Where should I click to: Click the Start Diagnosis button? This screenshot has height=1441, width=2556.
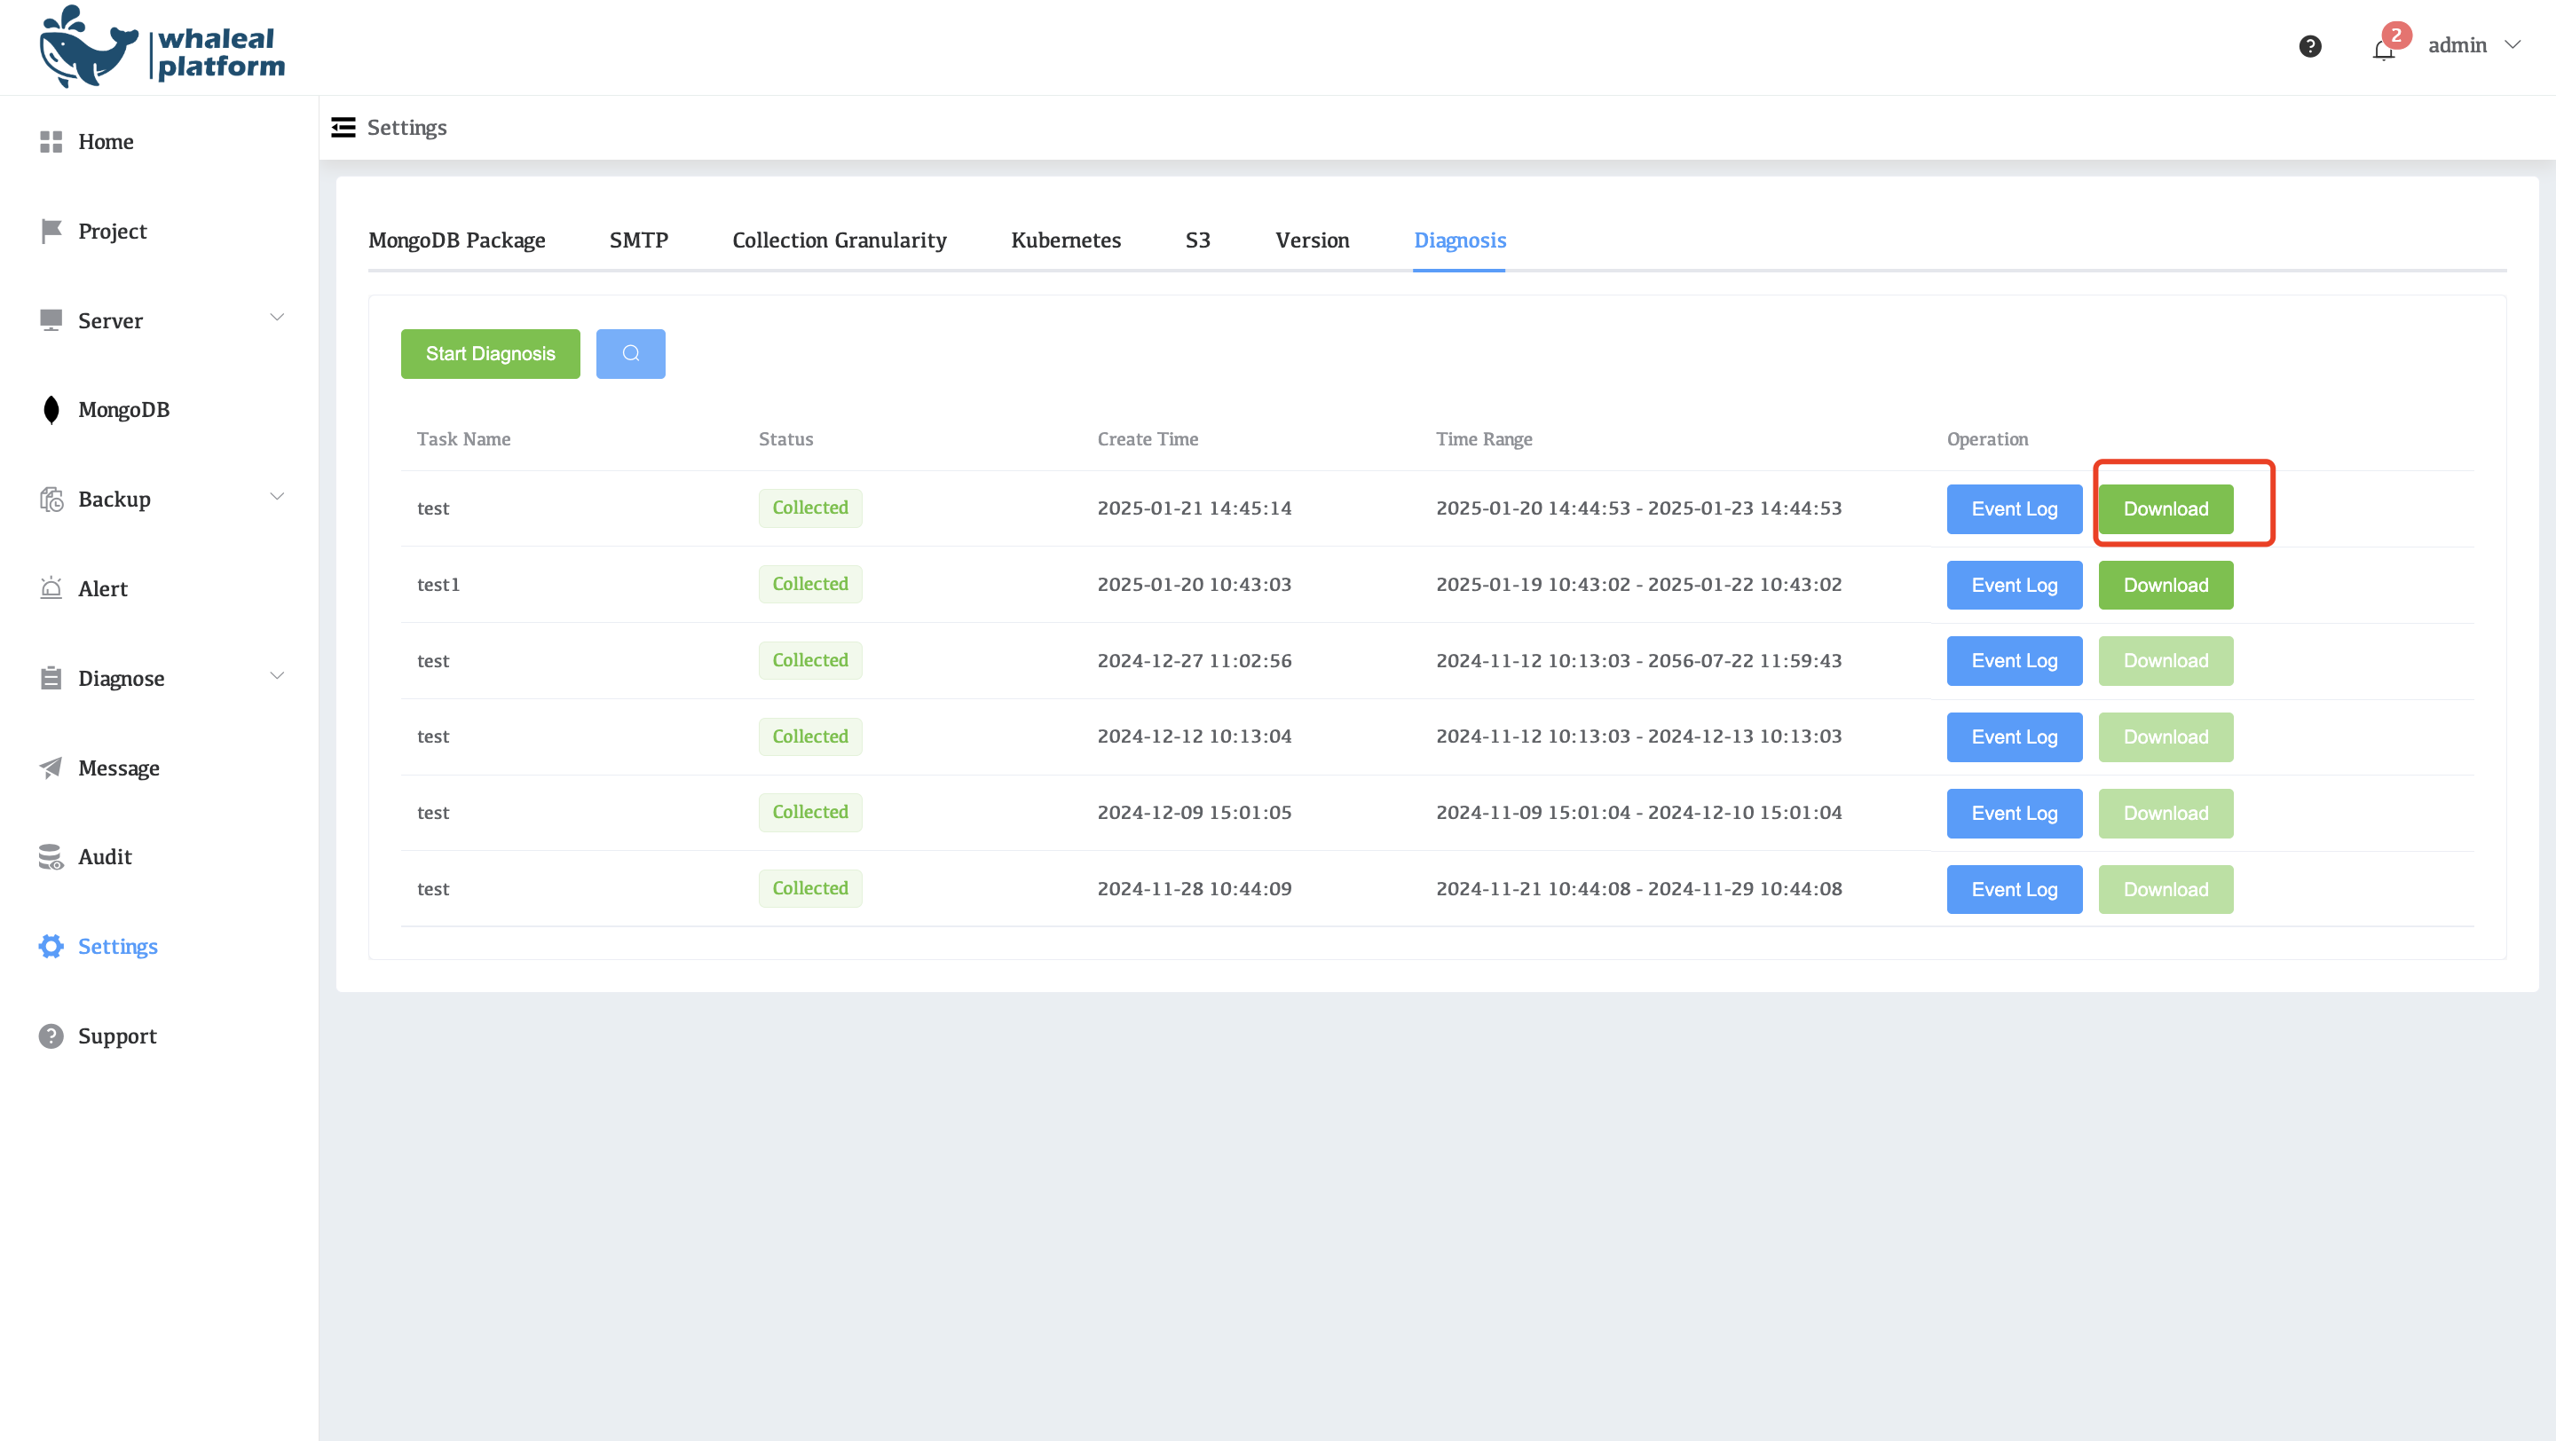point(490,353)
